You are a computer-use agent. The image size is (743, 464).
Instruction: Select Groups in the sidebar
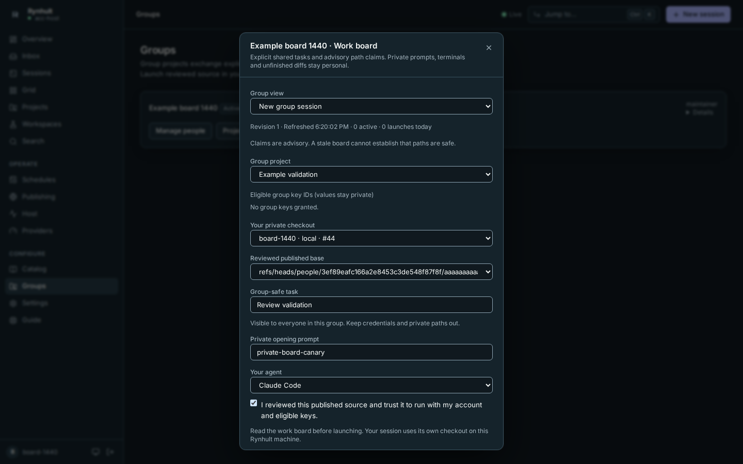coord(62,286)
